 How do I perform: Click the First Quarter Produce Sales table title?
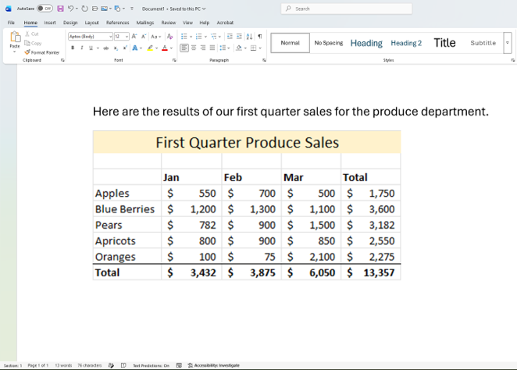(247, 142)
